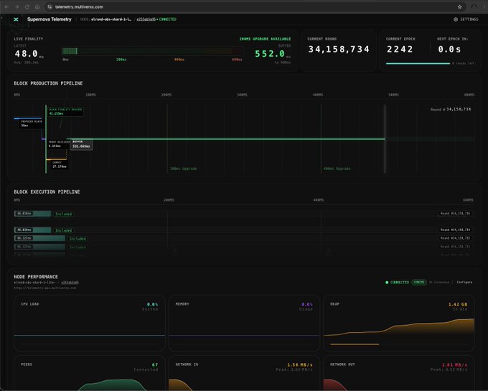Open the CPU Load chart card
The image size is (488, 391).
89,323
